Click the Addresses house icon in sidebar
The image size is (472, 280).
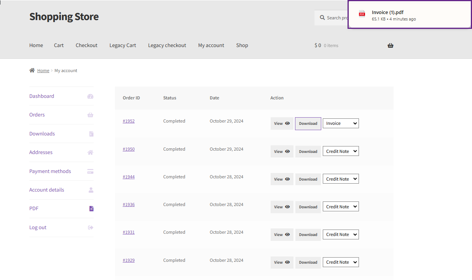[x=90, y=153]
